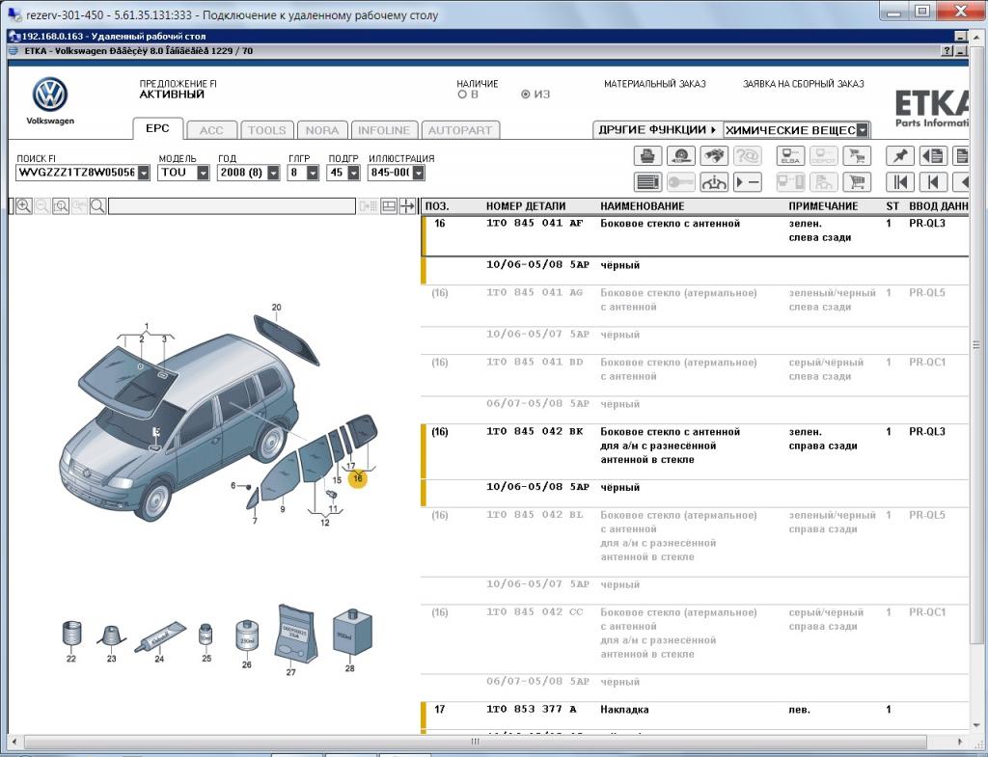Click the callout number 20 in the diagram
This screenshot has width=988, height=757.
coord(276,308)
